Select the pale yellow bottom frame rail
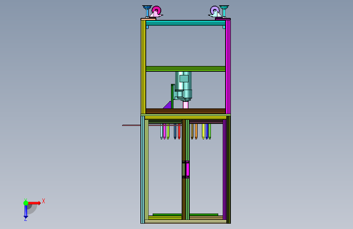353x229 pixels. point(186,222)
